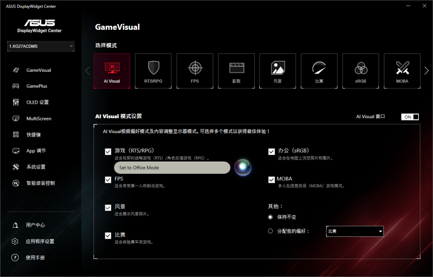Click the 智能语音控制 AI icon
Screen dimensions: 433x277
pos(16,183)
